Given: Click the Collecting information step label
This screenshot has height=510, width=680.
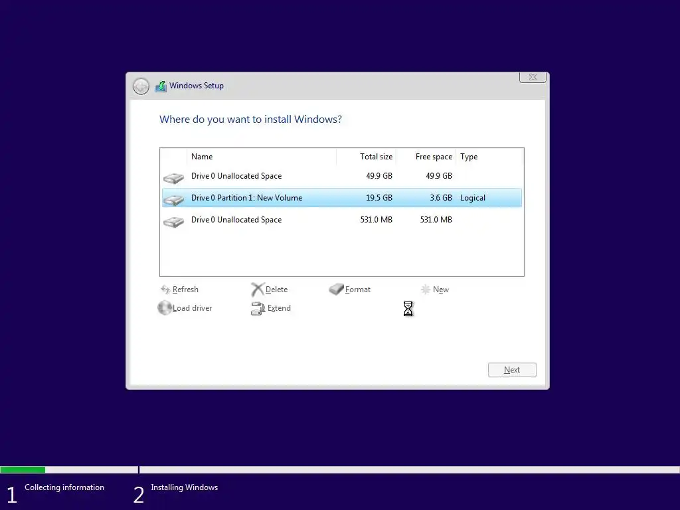Looking at the screenshot, I should tap(64, 487).
